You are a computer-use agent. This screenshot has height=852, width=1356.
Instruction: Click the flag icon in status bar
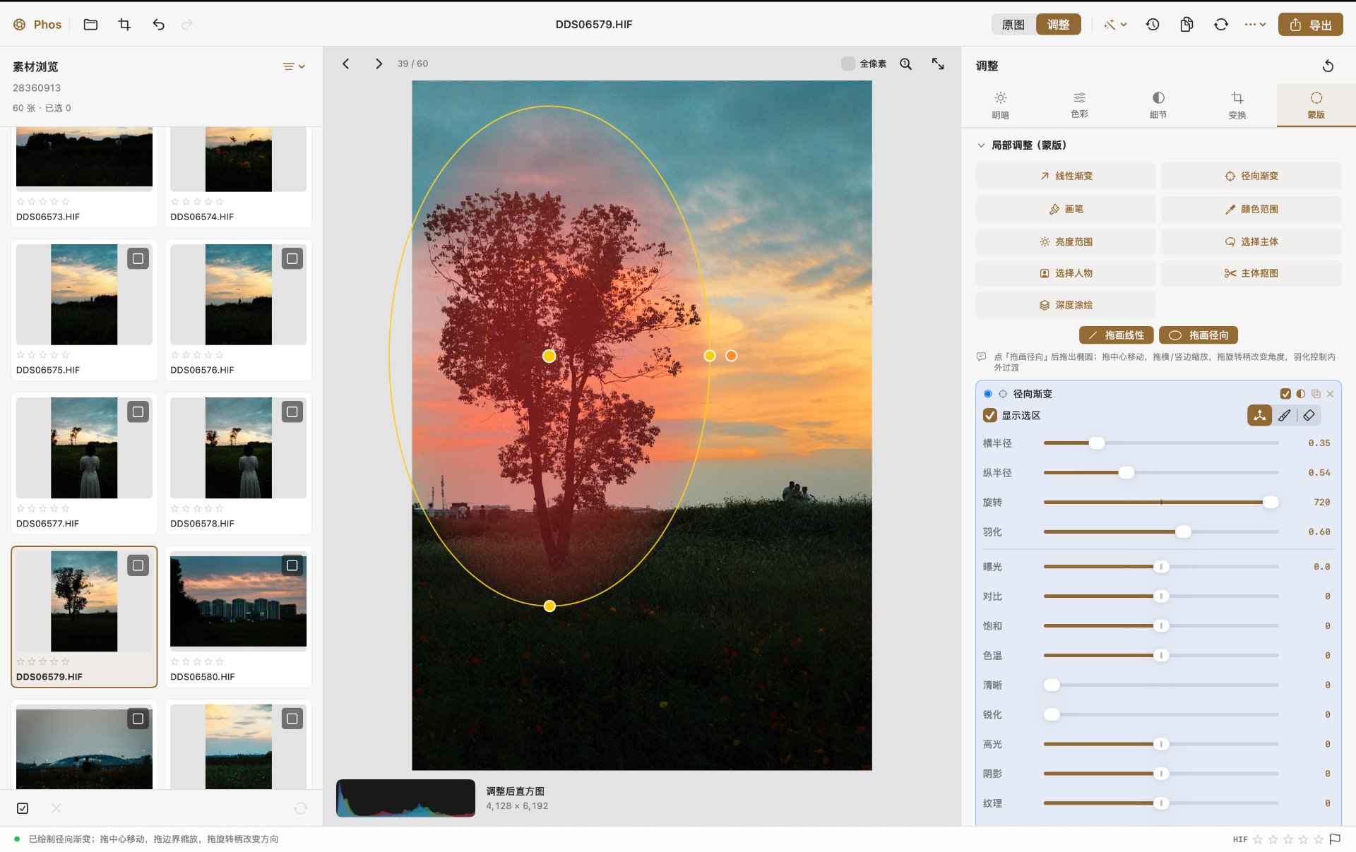click(1335, 839)
